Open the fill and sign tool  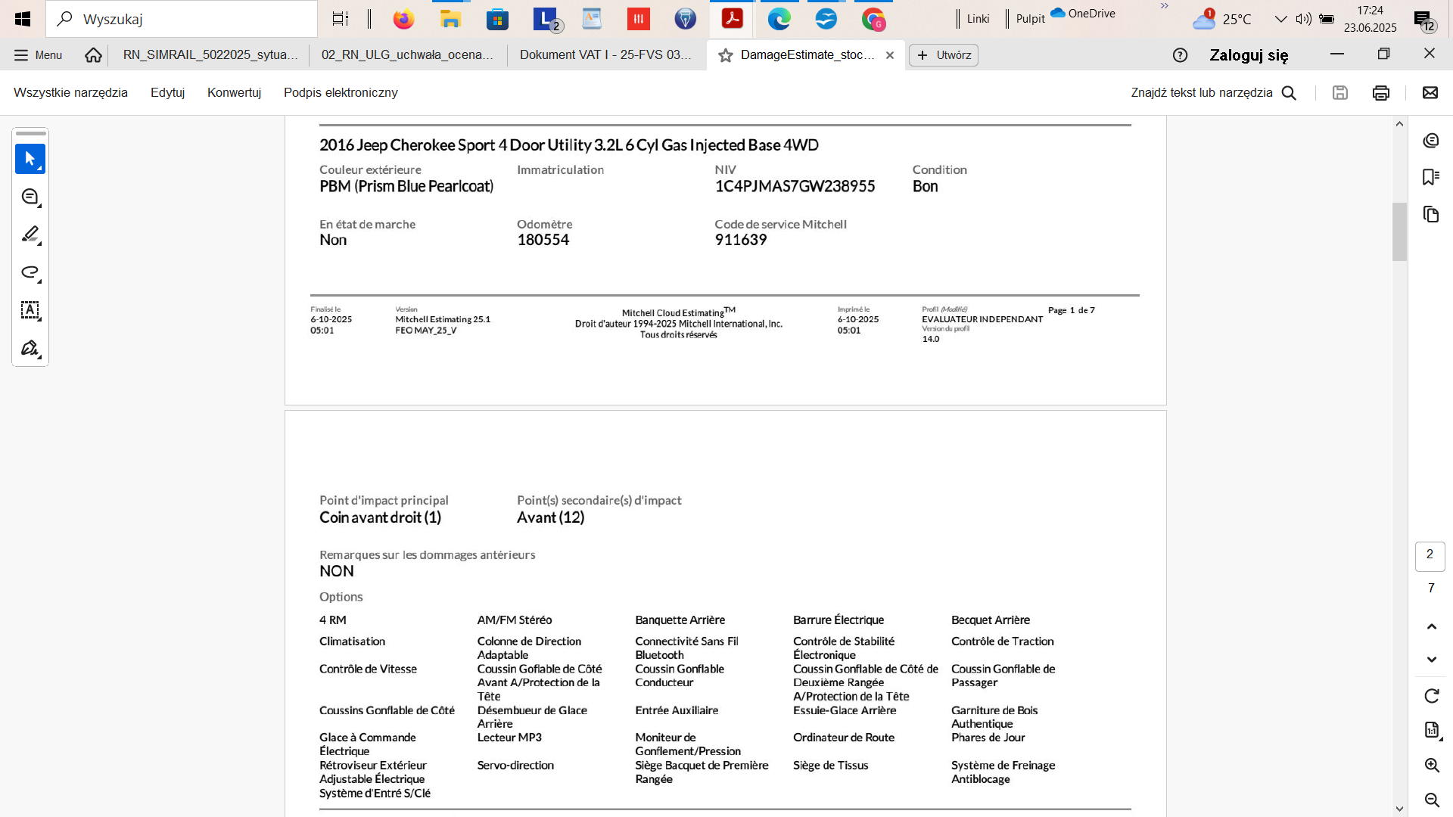[30, 348]
